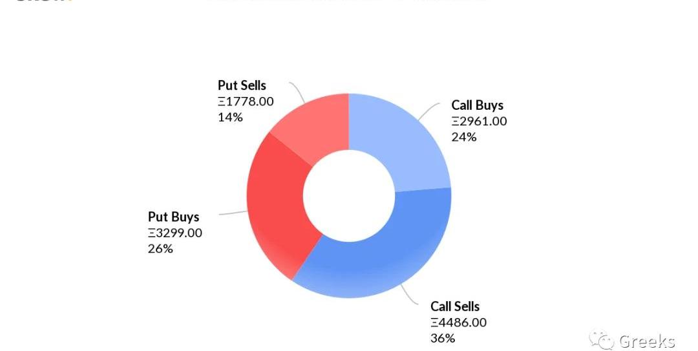
Task: Select the 36% percentage label
Action: 443,338
